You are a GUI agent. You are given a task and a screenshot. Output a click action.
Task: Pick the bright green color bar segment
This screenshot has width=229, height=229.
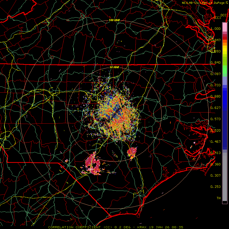(x=225, y=69)
